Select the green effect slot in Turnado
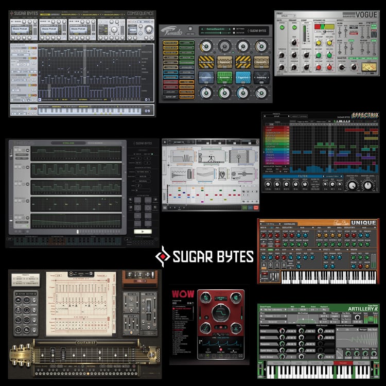Screen dimensions: 386x386 coord(224,78)
